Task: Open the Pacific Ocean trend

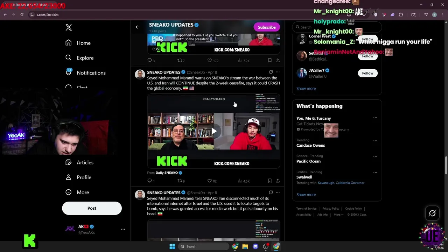Action: [308, 161]
